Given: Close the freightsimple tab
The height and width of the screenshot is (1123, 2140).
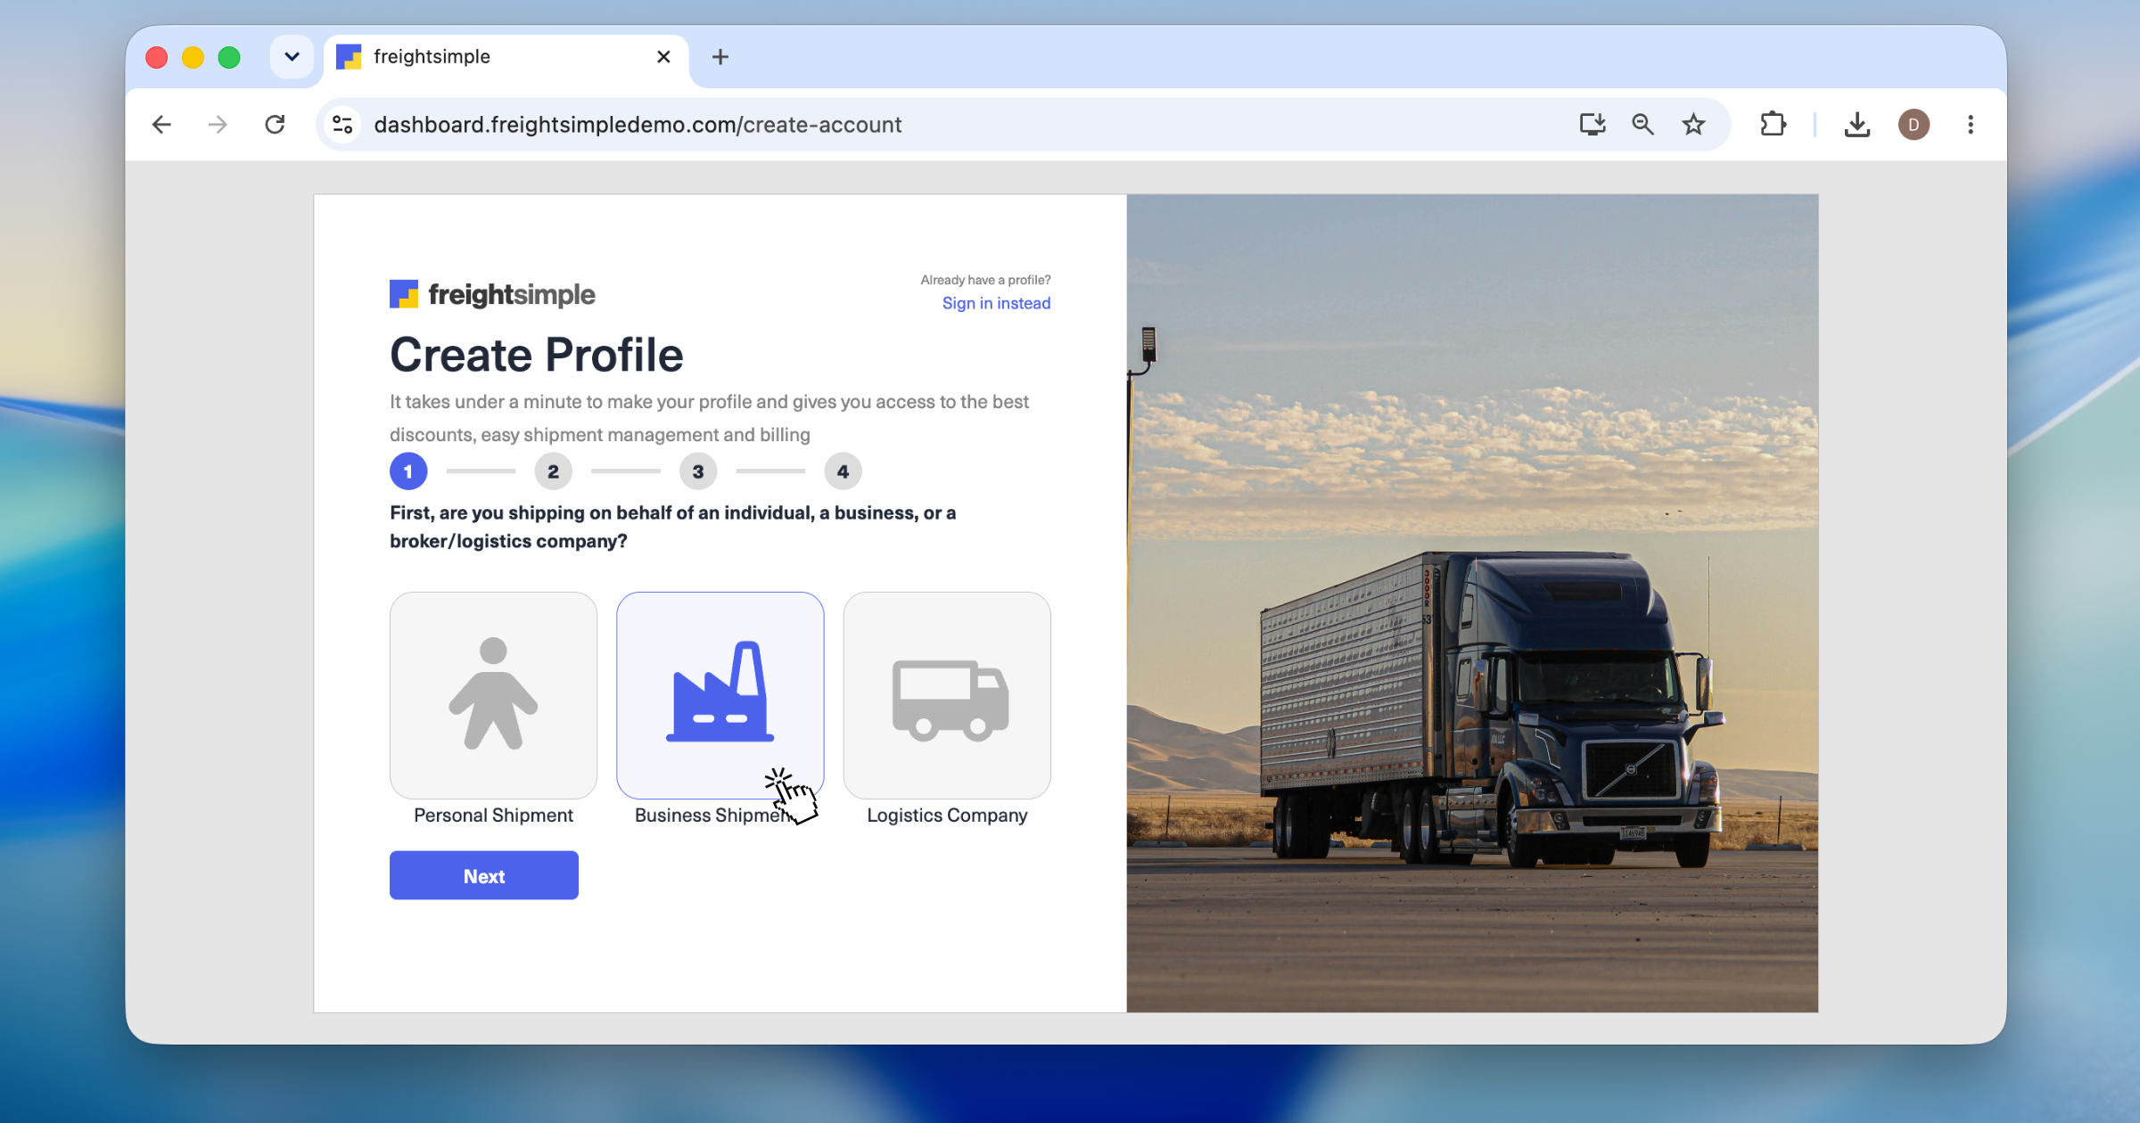Looking at the screenshot, I should (x=663, y=57).
